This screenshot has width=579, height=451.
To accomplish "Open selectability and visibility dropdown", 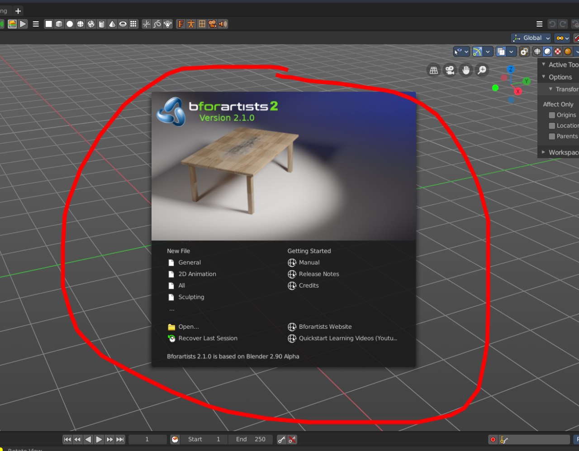I will 461,52.
